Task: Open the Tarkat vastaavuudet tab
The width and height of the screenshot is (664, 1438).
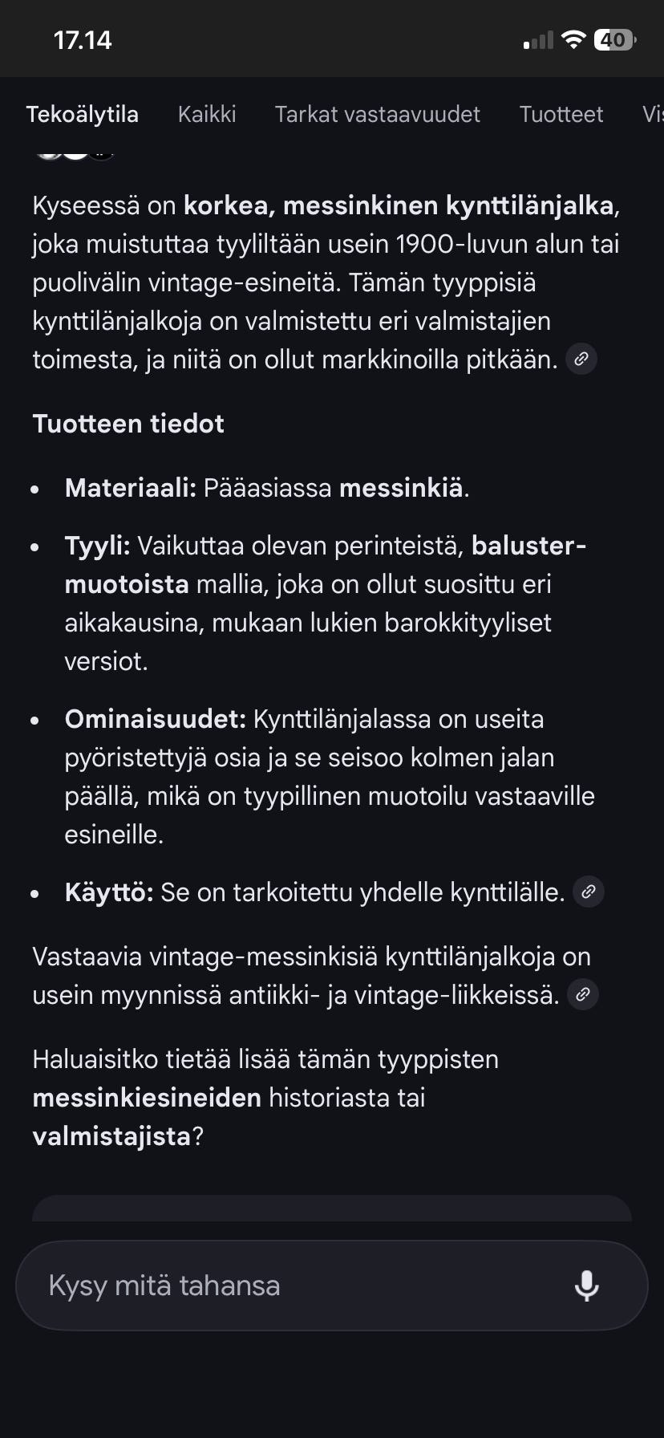Action: click(377, 114)
